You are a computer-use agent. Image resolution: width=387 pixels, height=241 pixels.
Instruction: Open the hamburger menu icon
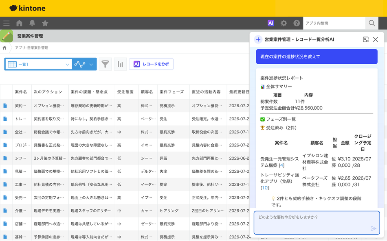coord(7,23)
